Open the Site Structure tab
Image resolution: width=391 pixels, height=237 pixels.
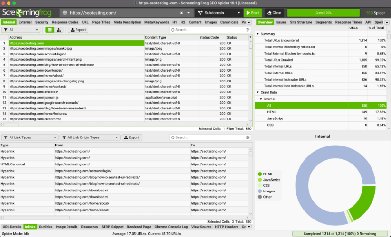coord(301,22)
